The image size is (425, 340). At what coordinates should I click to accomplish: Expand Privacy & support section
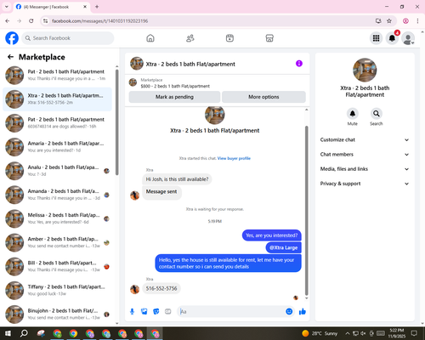[365, 184]
